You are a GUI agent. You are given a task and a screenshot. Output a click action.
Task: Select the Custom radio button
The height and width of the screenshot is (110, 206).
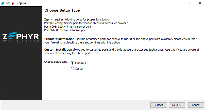point(72,69)
